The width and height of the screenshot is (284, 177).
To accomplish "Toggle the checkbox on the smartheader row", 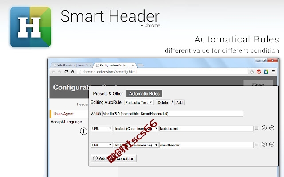I will click(256, 145).
